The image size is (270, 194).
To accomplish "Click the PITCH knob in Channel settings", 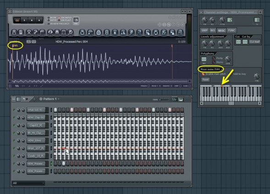I will coord(222,20).
